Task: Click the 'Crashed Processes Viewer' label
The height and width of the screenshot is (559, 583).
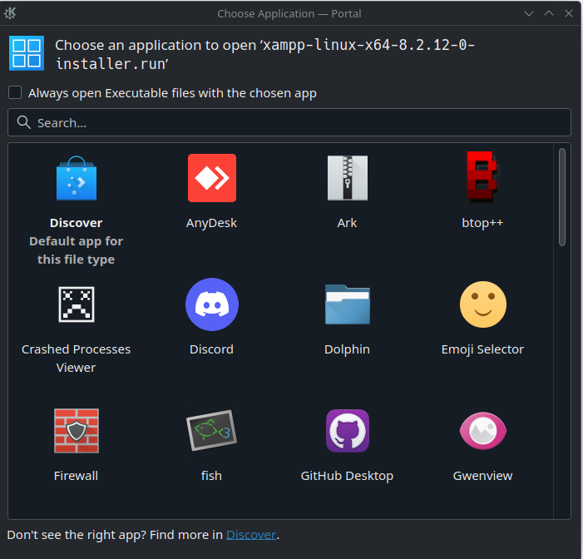Action: pyautogui.click(x=76, y=359)
